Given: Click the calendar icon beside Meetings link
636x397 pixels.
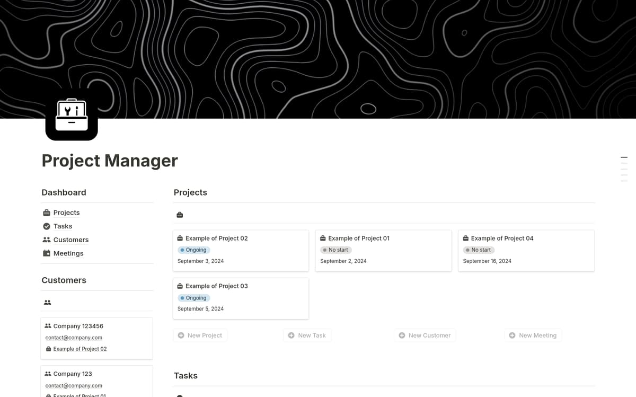Looking at the screenshot, I should (47, 253).
